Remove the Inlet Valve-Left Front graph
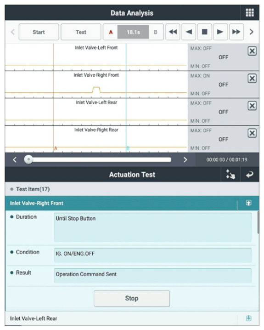The image size is (264, 330). pyautogui.click(x=252, y=51)
